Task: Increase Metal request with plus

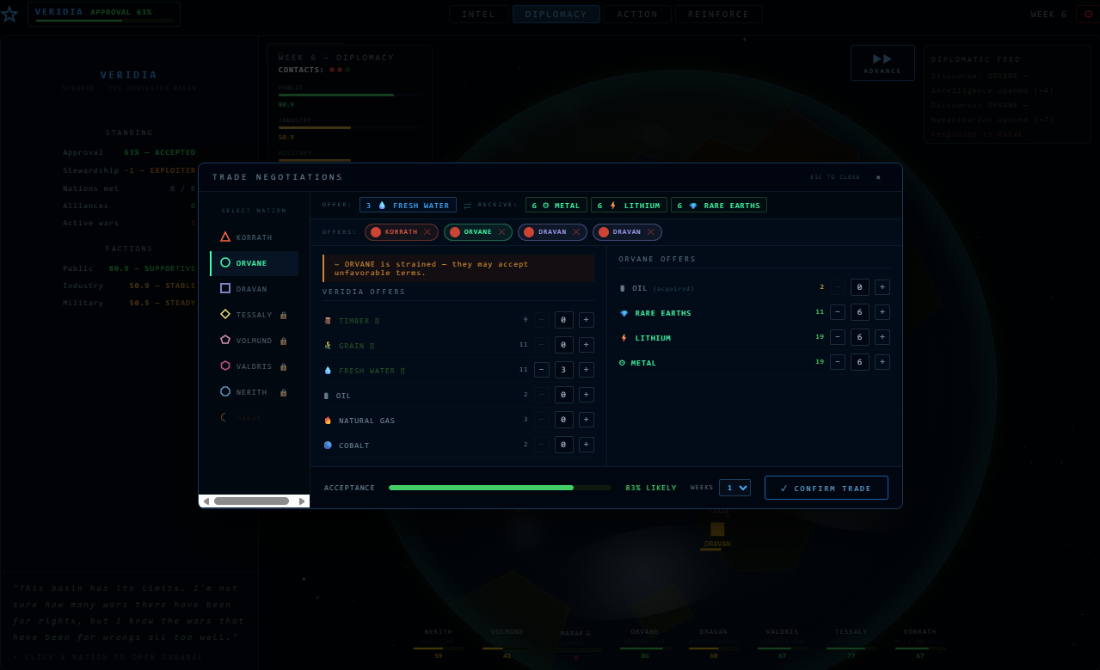Action: pyautogui.click(x=882, y=362)
